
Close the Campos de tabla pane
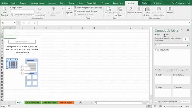click(188, 30)
